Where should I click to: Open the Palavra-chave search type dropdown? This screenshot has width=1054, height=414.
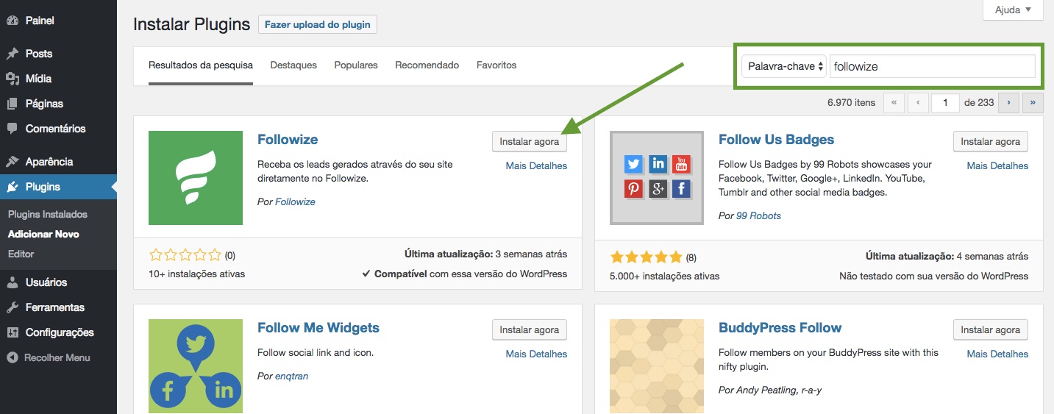point(784,66)
